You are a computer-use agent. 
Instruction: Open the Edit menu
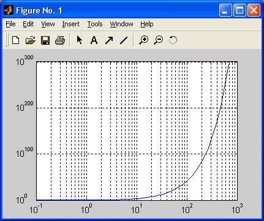28,24
